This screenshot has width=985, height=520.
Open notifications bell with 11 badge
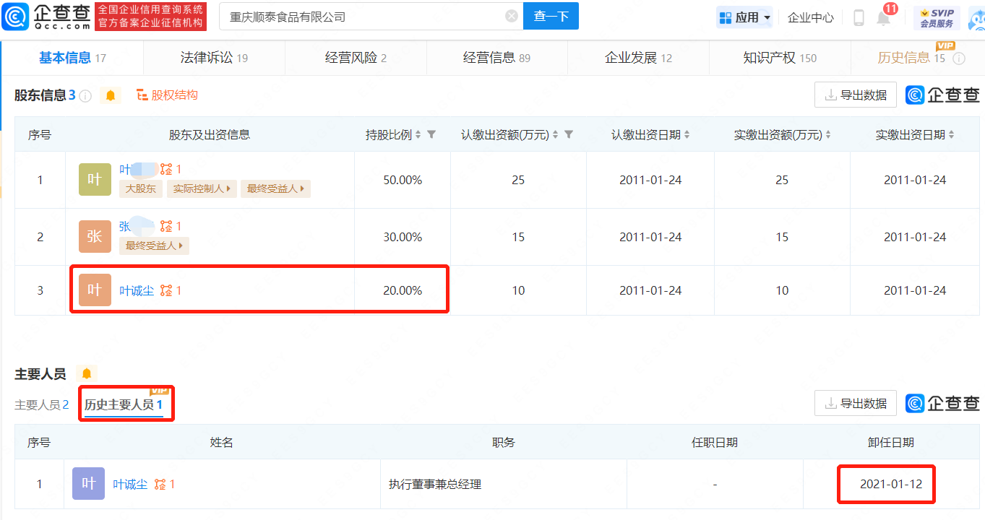(x=884, y=17)
